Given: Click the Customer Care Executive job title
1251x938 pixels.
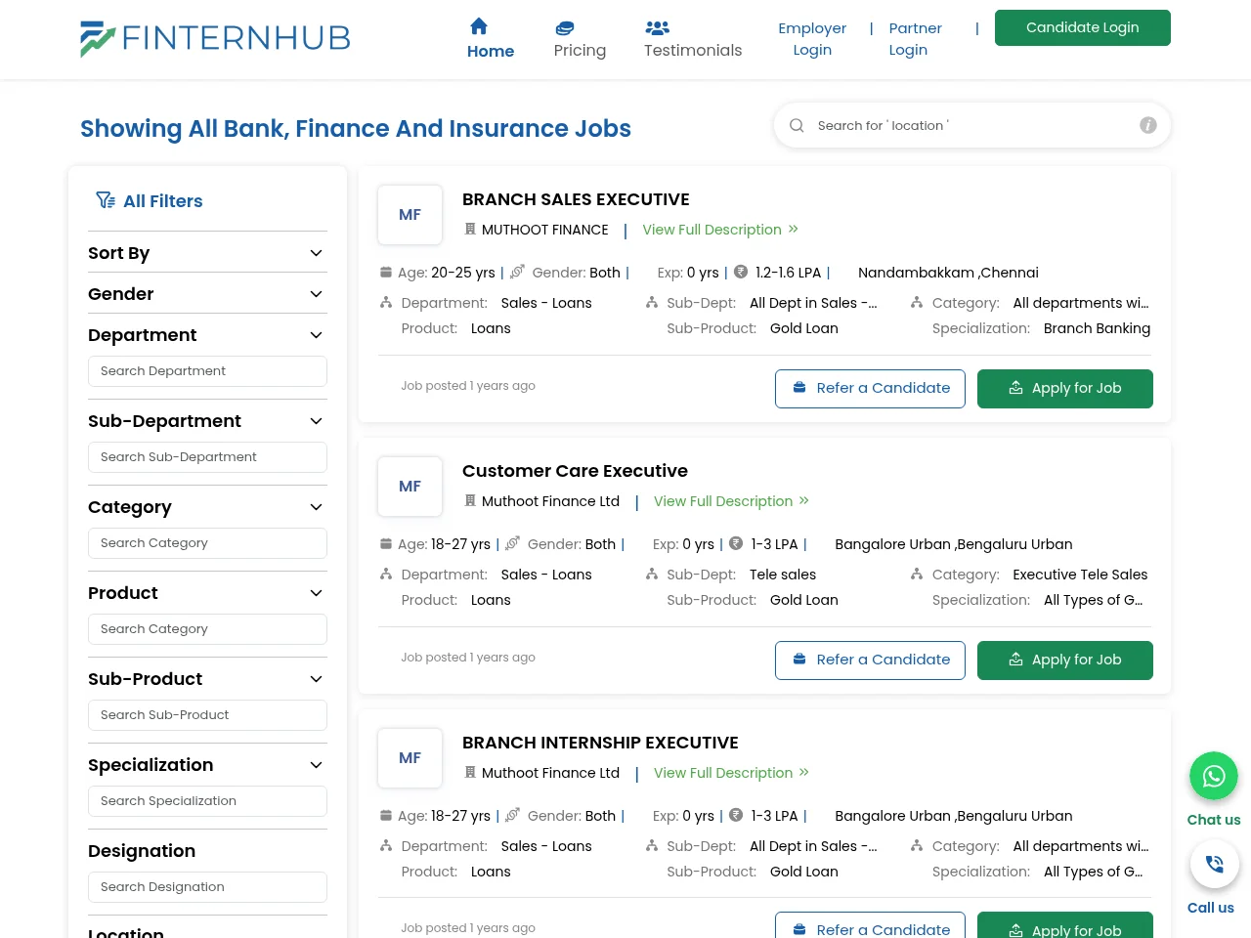Looking at the screenshot, I should [x=575, y=471].
